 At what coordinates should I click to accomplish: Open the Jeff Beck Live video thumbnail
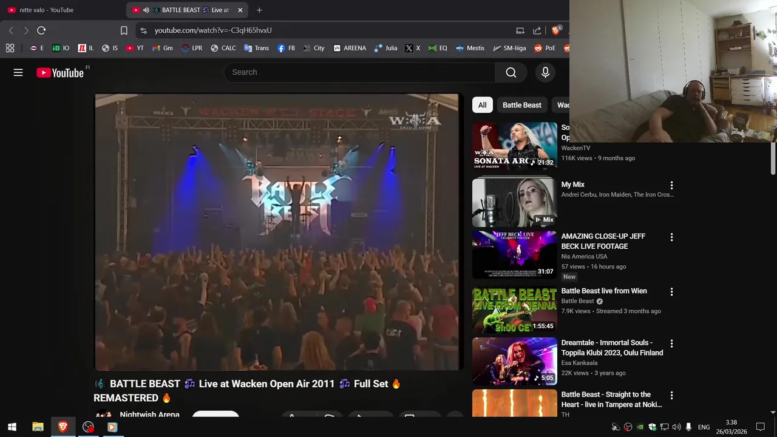click(x=515, y=254)
